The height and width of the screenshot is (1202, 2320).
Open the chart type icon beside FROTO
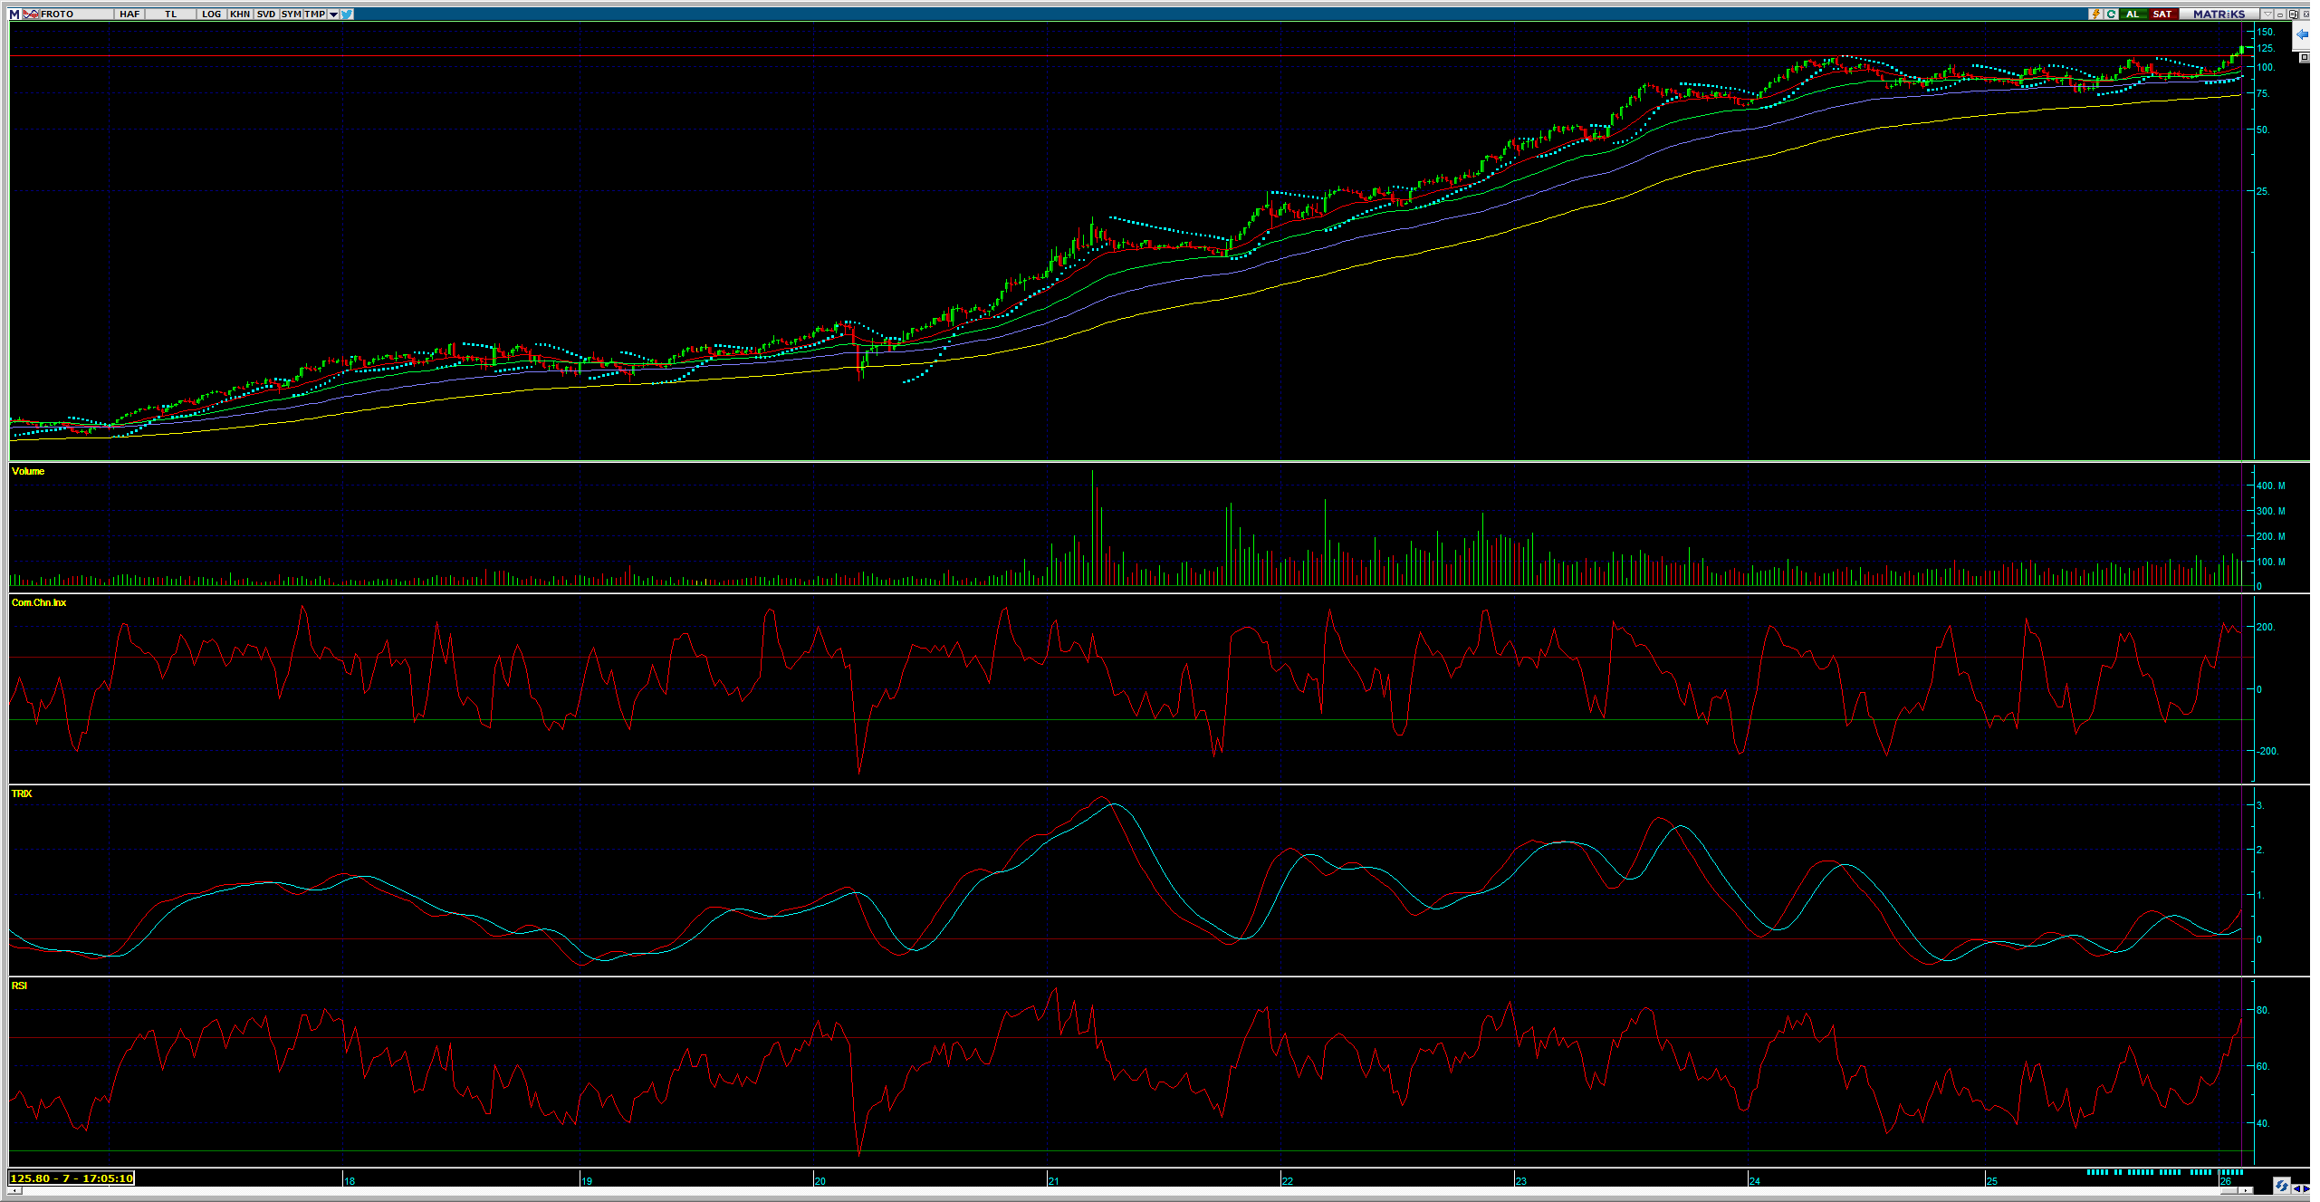tap(31, 14)
